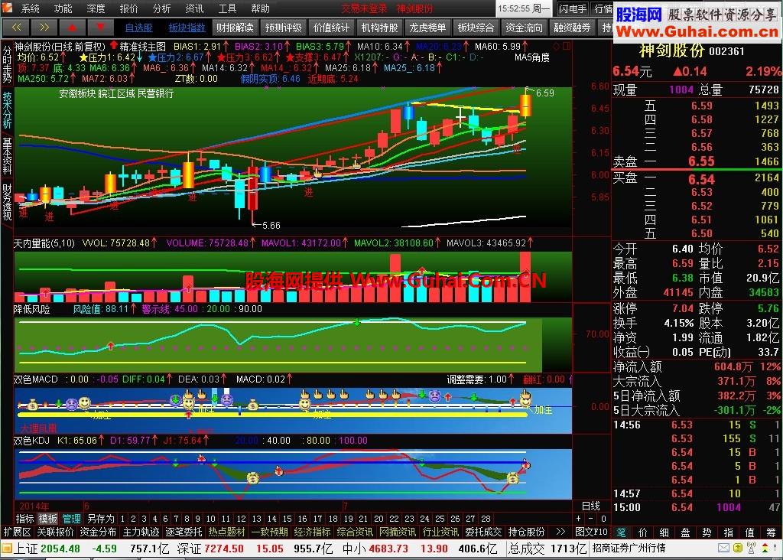Switch to the 技术分析 side tab
The width and height of the screenshot is (783, 560).
click(7, 110)
